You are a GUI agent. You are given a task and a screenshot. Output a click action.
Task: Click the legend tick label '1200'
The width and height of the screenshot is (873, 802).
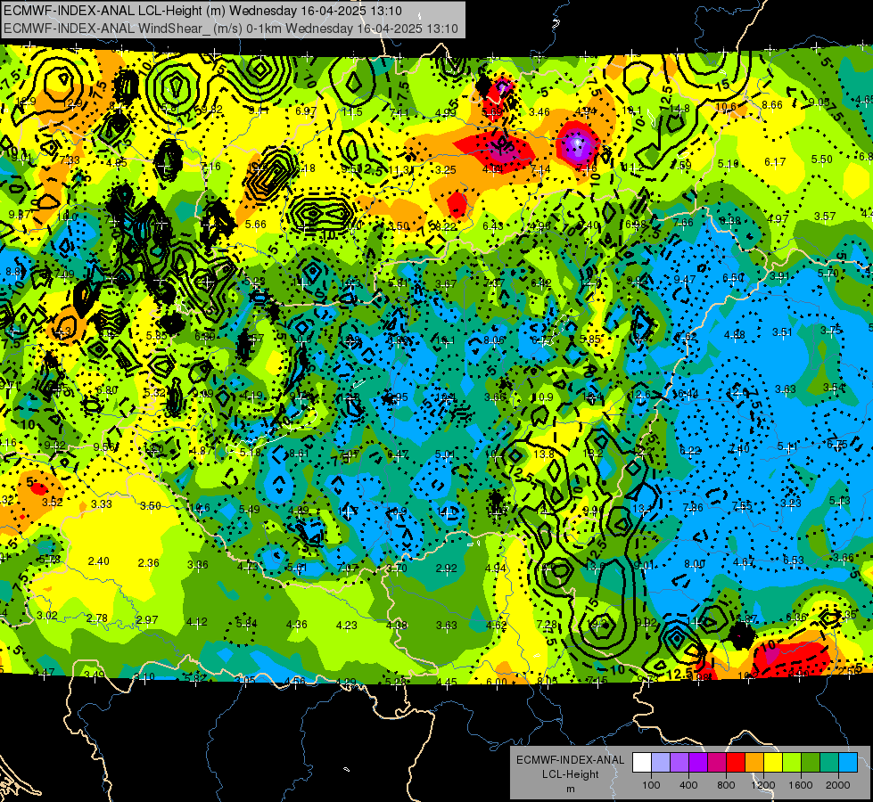pyautogui.click(x=763, y=785)
